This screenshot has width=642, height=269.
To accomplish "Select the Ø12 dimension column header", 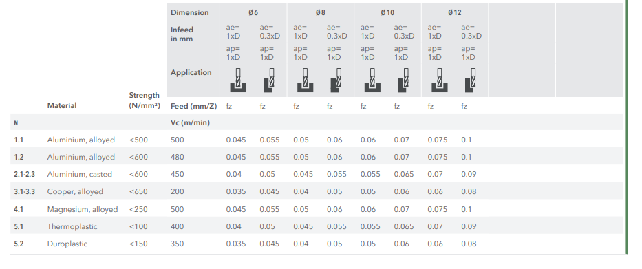I will pyautogui.click(x=455, y=12).
